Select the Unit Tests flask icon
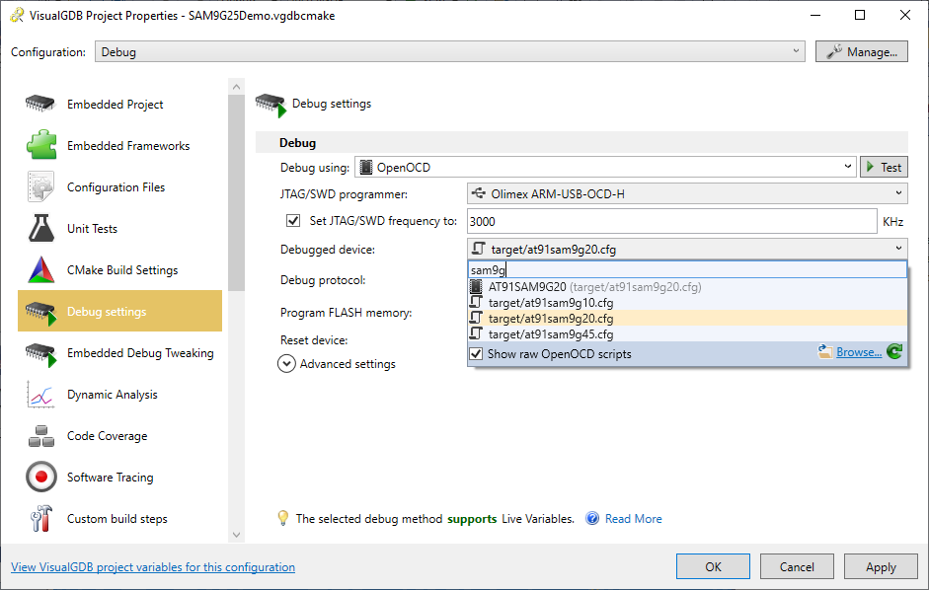Viewport: 929px width, 590px height. click(40, 228)
